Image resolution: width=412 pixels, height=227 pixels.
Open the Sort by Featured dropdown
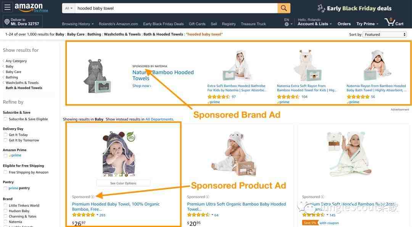pos(385,34)
